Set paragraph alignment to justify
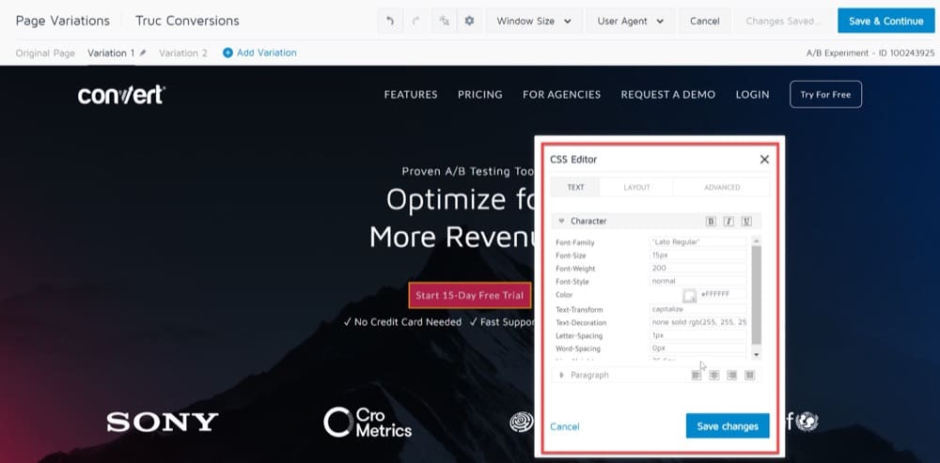Viewport: 940px width, 463px height. click(749, 375)
